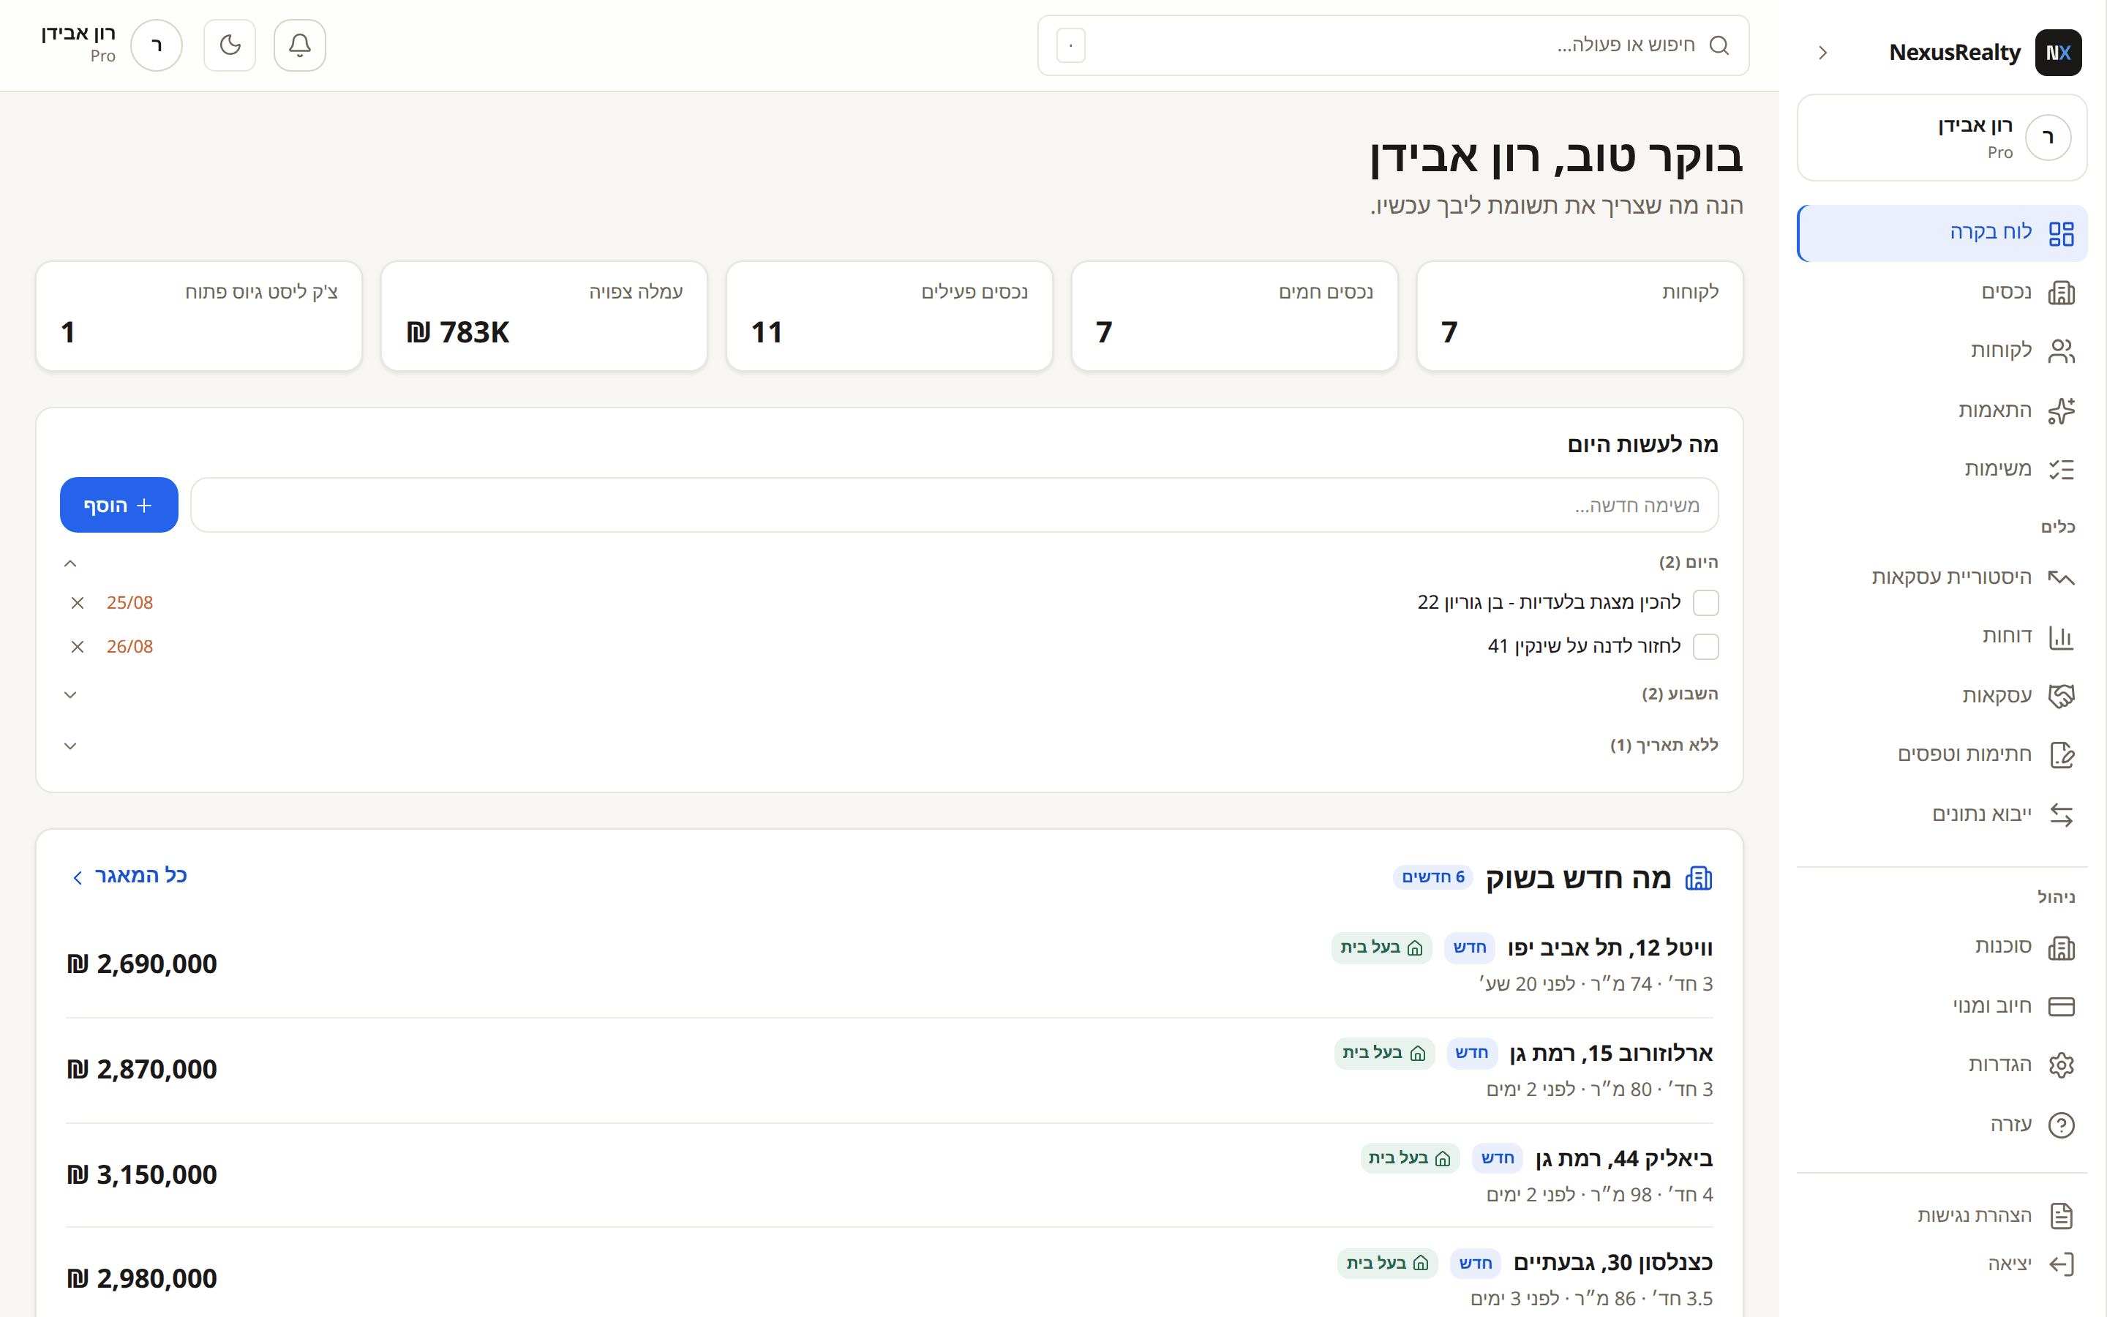Click the לוח בקרה grid icon

(2061, 233)
